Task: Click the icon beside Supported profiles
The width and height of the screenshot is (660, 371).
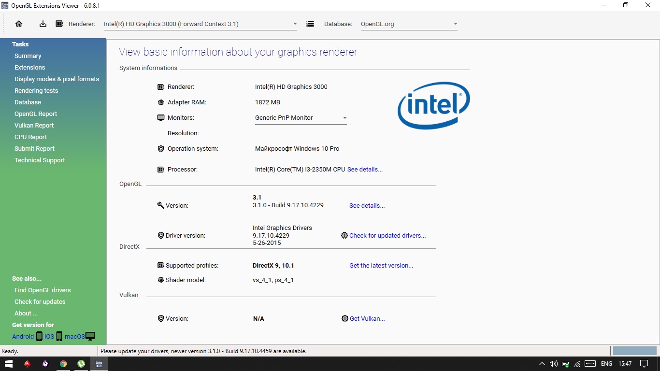Action: [161, 265]
